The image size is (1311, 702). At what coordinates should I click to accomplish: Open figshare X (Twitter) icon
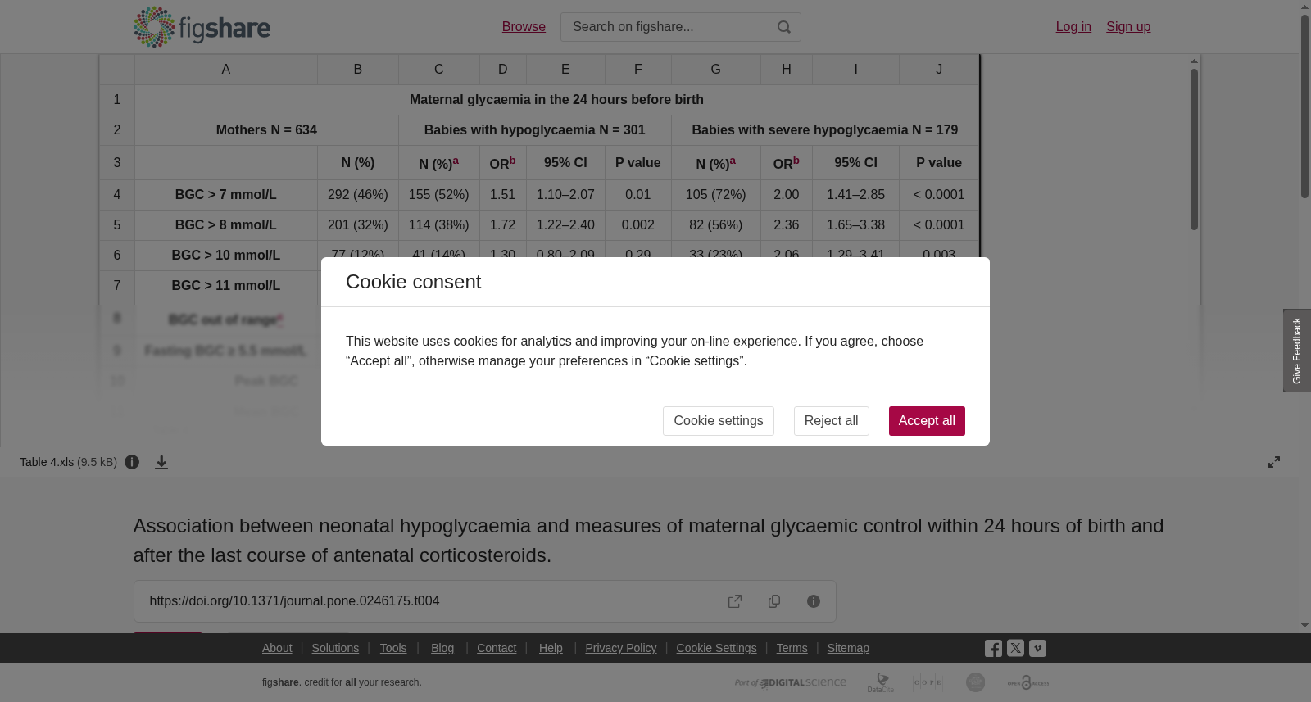(x=1015, y=648)
